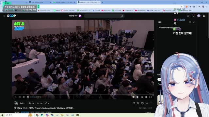Open notifications bell in SOOP header

point(194,16)
